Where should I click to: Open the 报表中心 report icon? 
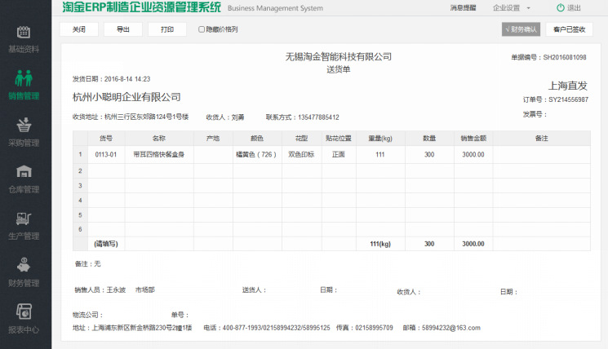pos(24,311)
